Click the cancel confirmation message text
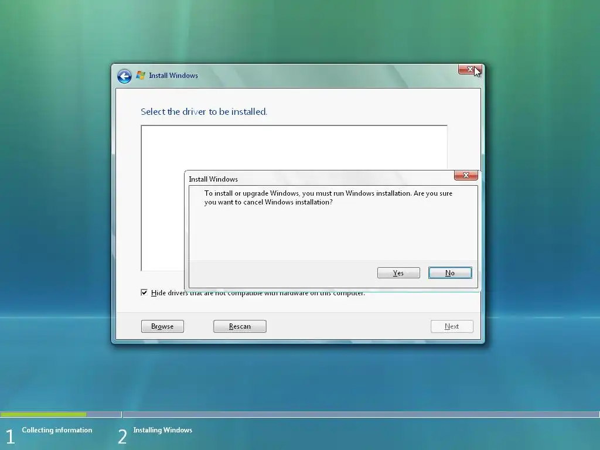Viewport: 600px width, 450px height. point(328,197)
